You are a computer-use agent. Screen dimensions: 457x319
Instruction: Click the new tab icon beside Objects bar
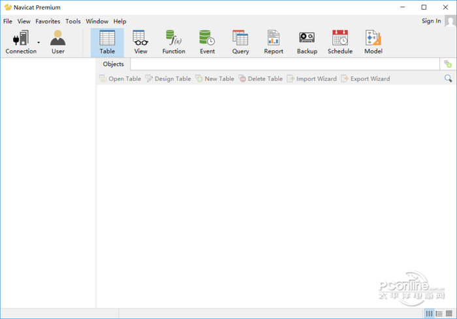(x=448, y=64)
